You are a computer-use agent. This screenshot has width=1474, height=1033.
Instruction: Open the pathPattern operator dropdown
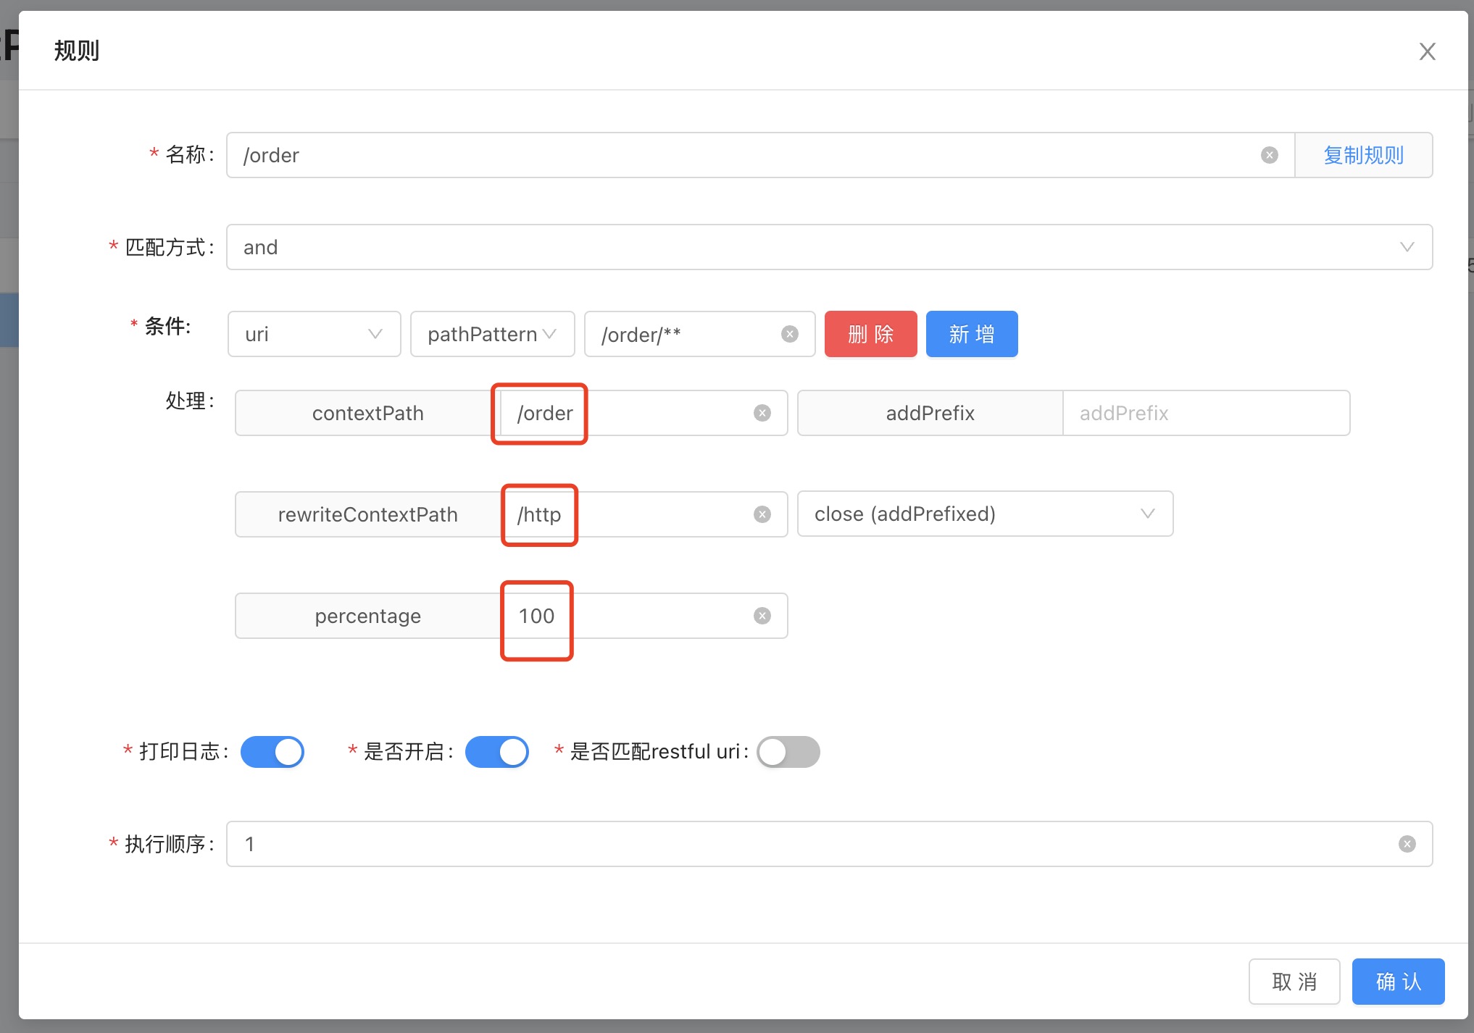492,334
